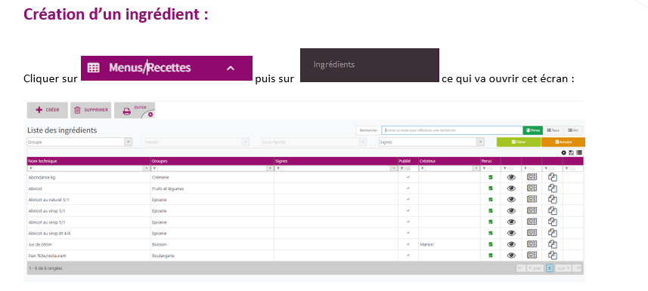Screen dimensions: 648x291
Task: Collapse the Menus/Recettes menu chevron
Action: [x=231, y=68]
